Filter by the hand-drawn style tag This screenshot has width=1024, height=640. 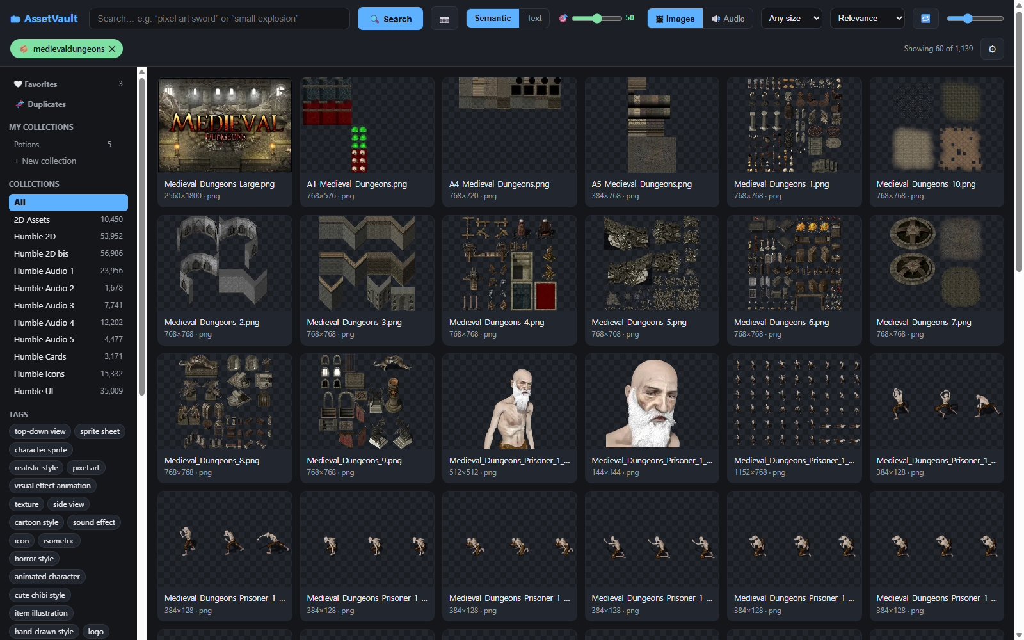[44, 632]
